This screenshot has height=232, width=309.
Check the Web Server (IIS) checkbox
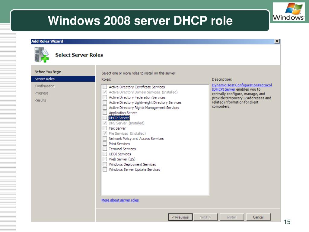coord(105,159)
